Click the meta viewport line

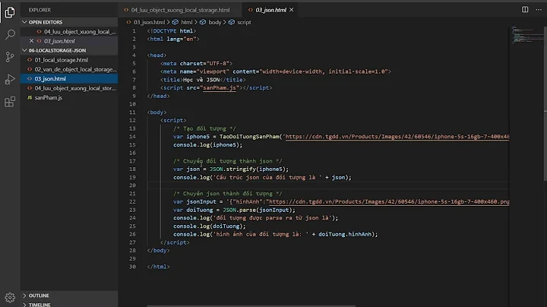[x=276, y=71]
